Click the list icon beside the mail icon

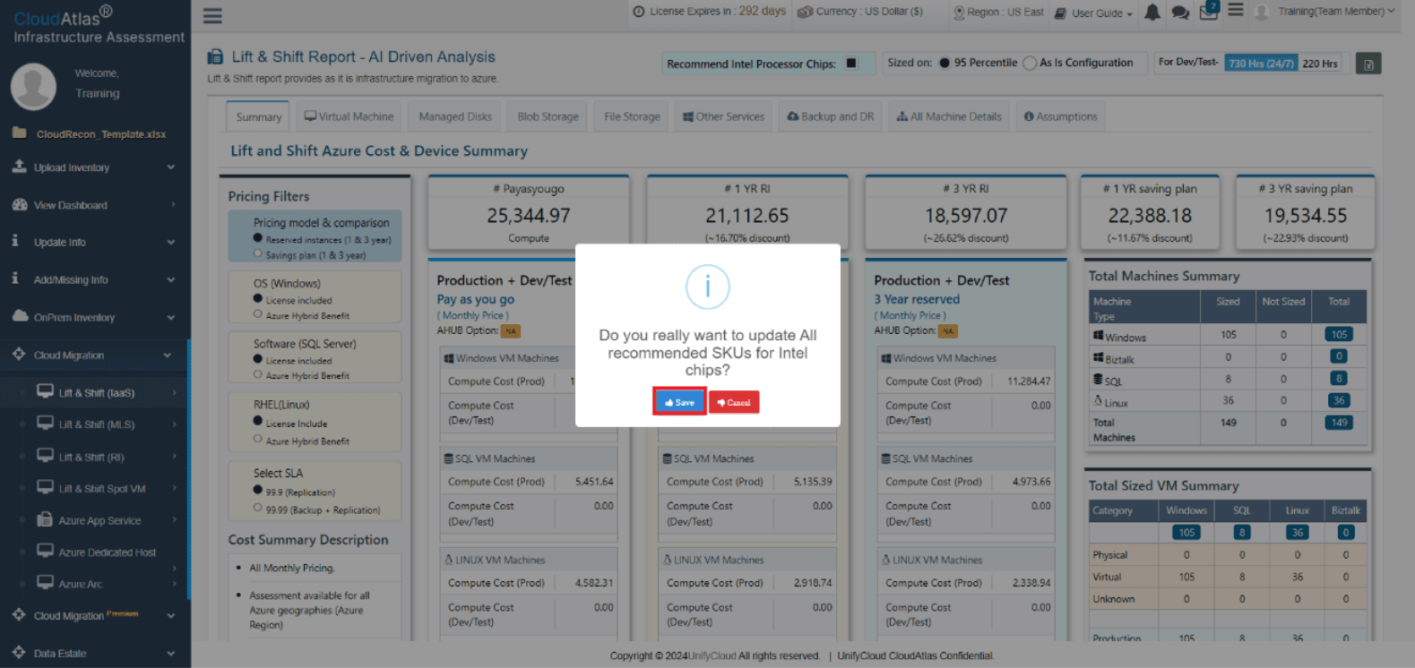pos(1235,10)
